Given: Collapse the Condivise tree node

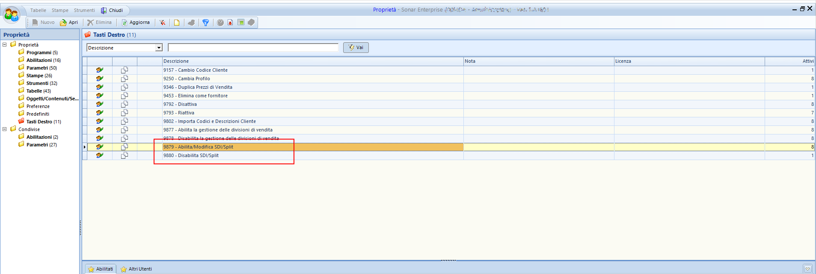Looking at the screenshot, I should point(5,129).
